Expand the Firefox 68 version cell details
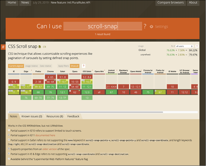 point(38,92)
